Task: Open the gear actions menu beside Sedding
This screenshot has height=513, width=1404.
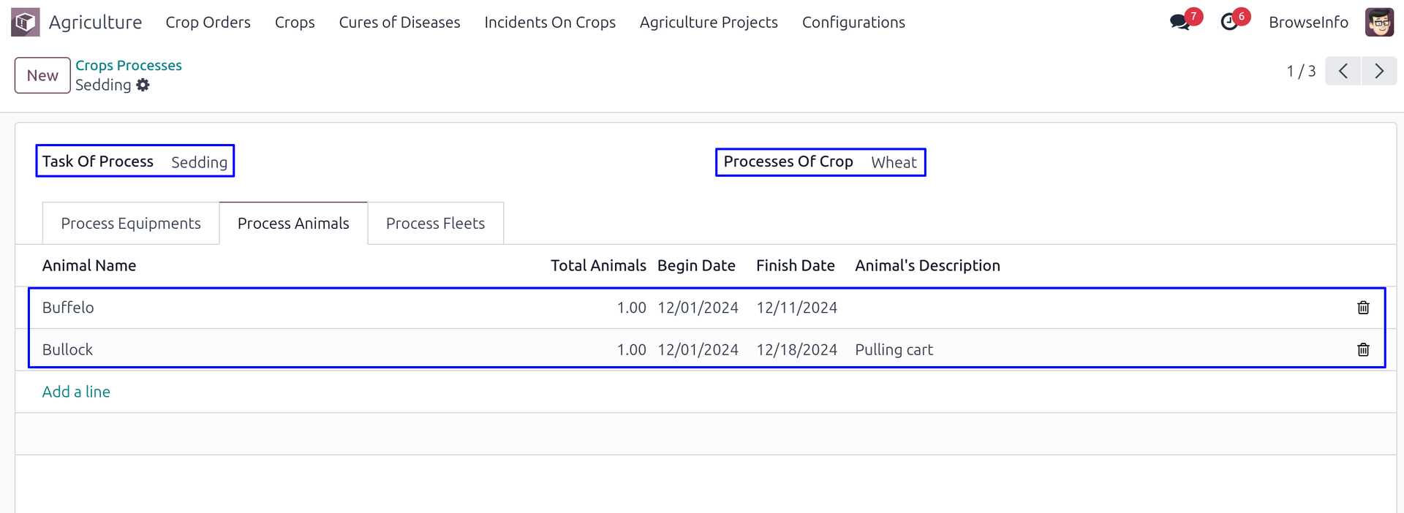Action: [143, 85]
